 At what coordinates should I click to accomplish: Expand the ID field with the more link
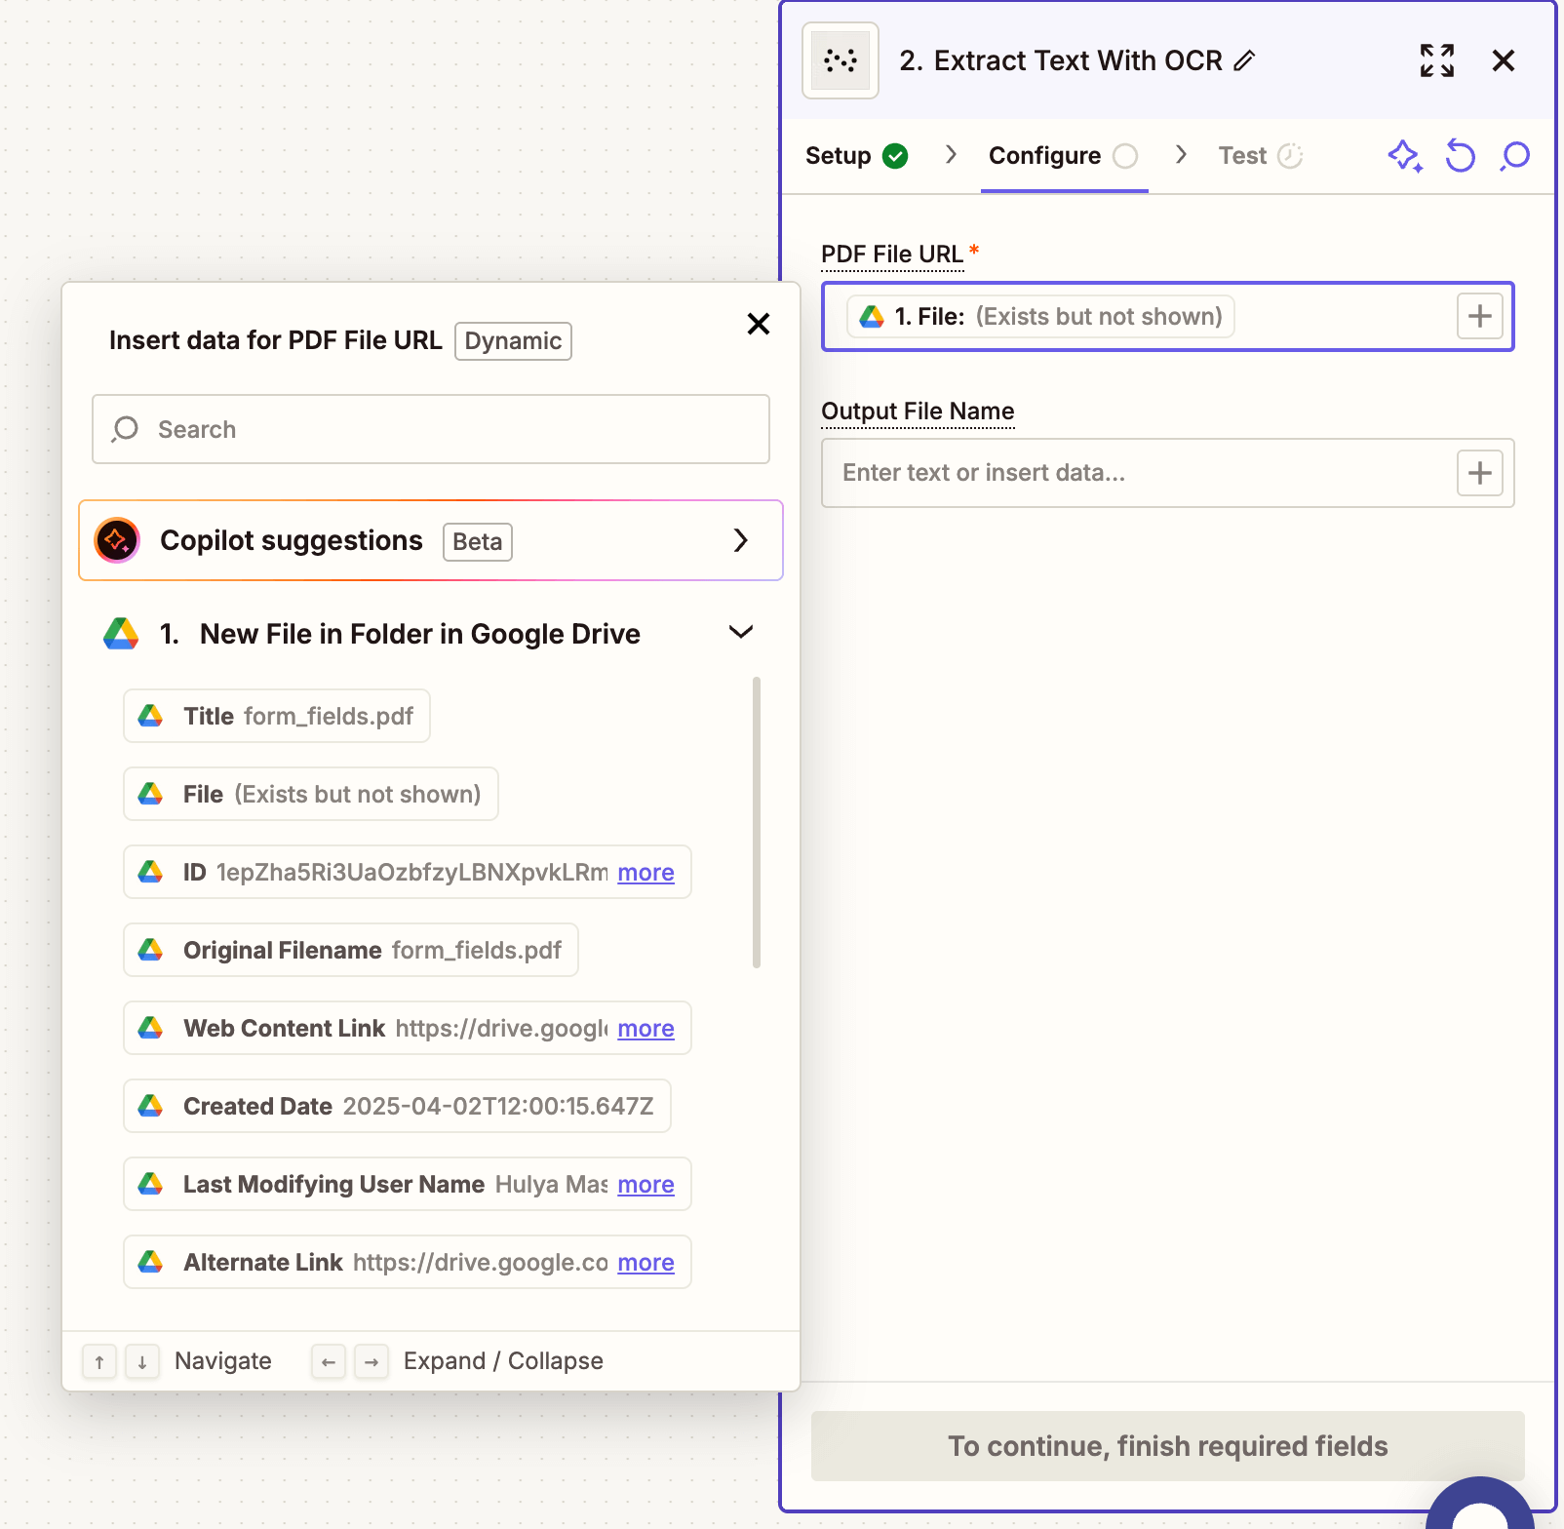tap(645, 873)
